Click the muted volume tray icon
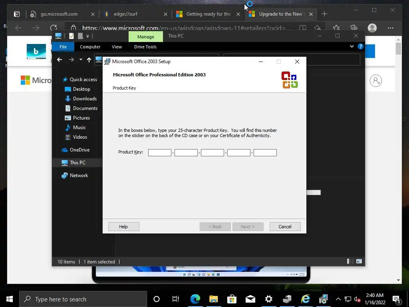Viewport: 409px width, 307px height. click(x=357, y=299)
